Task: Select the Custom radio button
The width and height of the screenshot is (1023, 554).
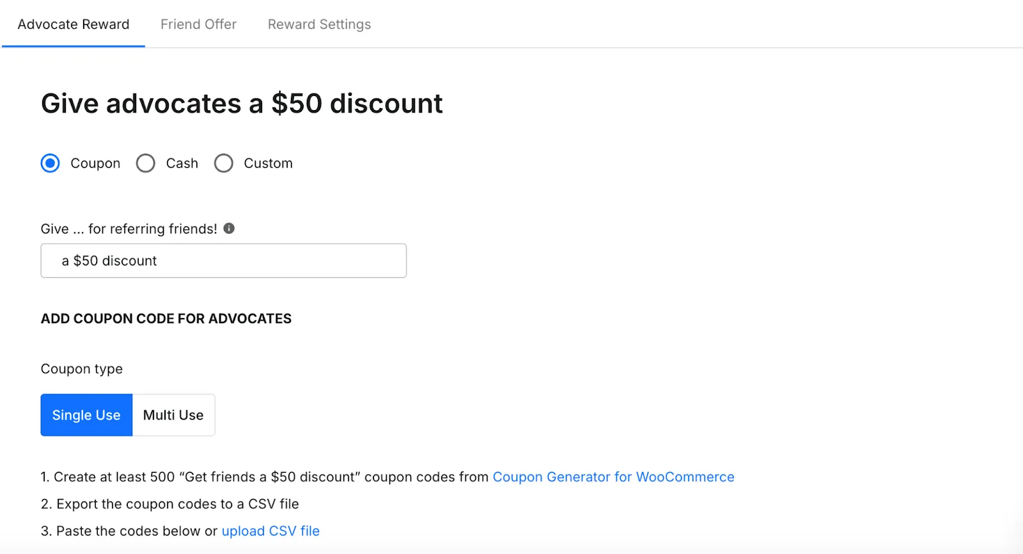Action: pyautogui.click(x=224, y=163)
